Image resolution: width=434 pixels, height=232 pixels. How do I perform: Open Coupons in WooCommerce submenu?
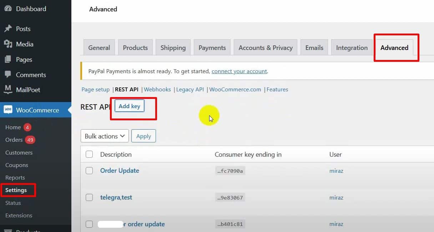17,165
